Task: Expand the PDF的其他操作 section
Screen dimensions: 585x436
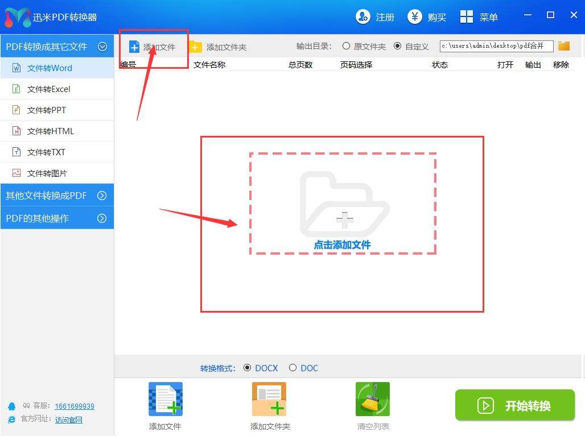Action: [x=102, y=218]
